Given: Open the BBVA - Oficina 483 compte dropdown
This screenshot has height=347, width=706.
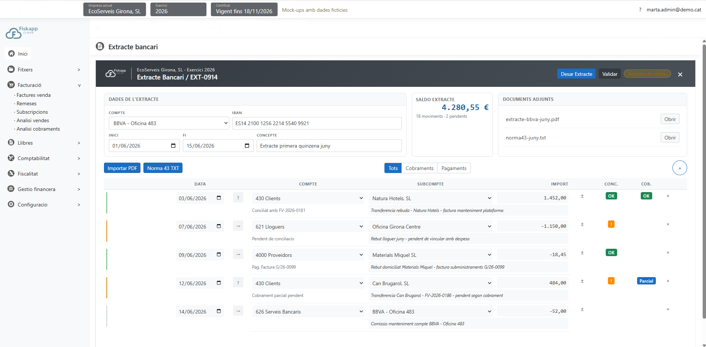Looking at the screenshot, I should pos(169,123).
